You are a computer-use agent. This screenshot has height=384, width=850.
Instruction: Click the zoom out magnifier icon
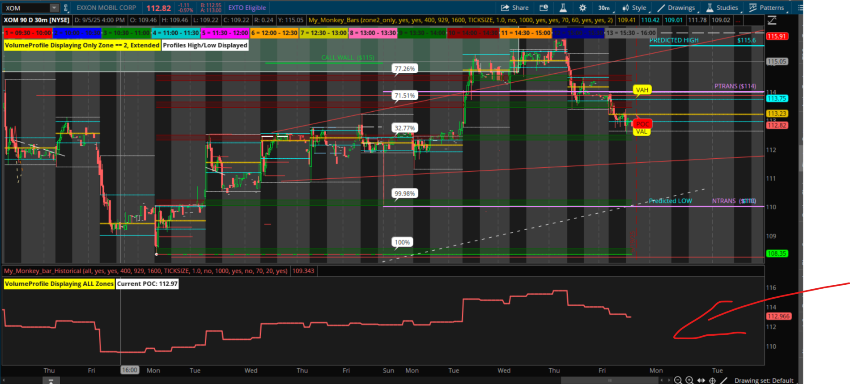point(678,380)
